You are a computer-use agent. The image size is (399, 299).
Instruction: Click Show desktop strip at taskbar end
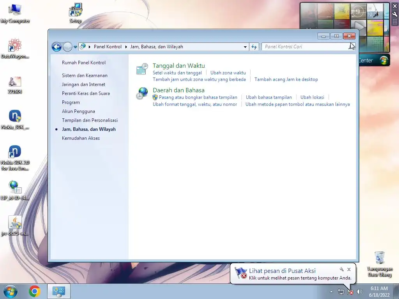click(396, 291)
